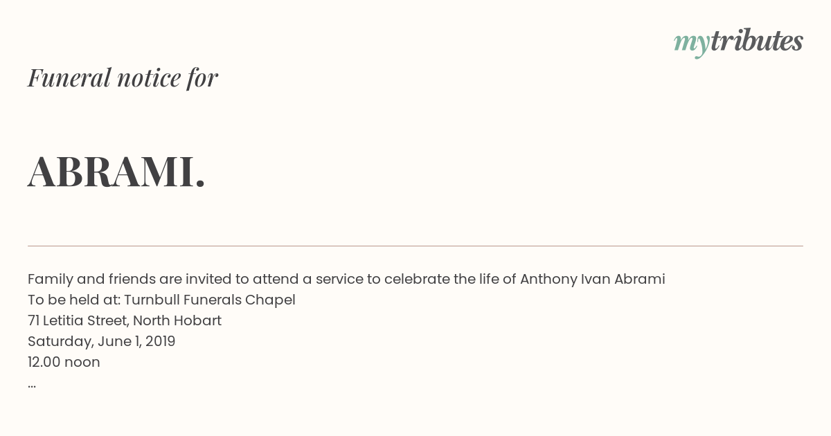Select the name Anthony Ivan Abrami
Viewport: 831px width, 436px height.
pos(593,279)
